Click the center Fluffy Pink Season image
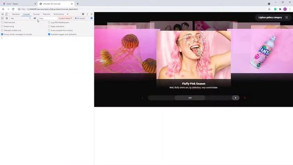 pos(194,55)
